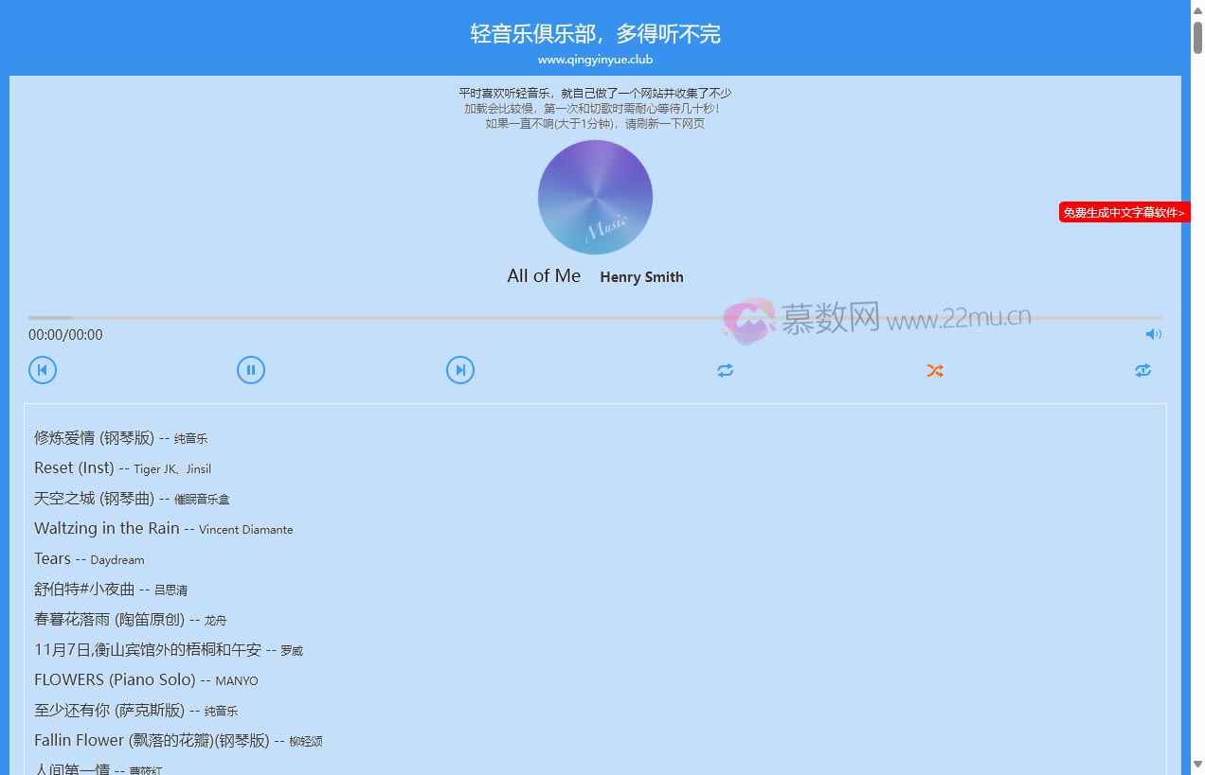Viewport: 1205px width, 775px height.
Task: Click the previous track icon
Action: (43, 370)
